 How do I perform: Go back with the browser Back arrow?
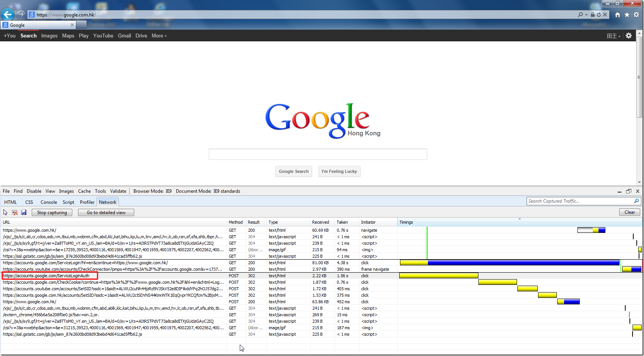tap(8, 15)
